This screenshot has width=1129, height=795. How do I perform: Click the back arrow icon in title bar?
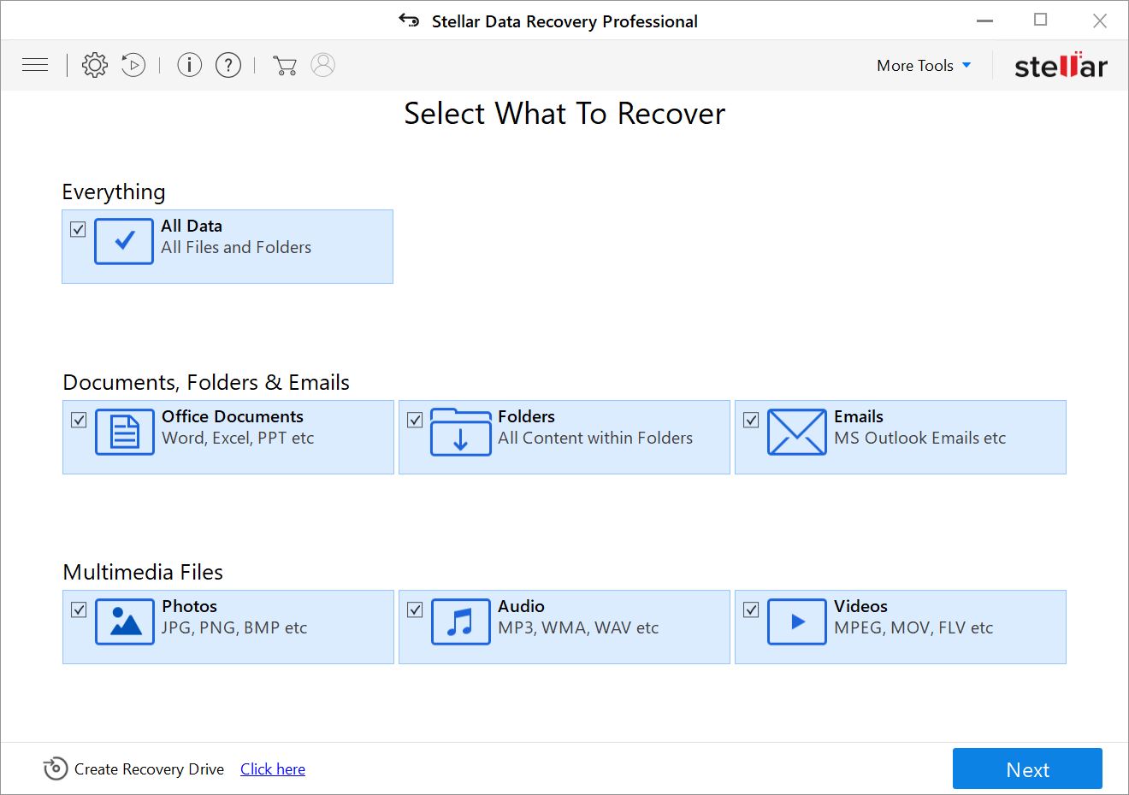(x=409, y=21)
